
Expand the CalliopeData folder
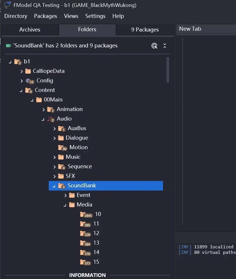pos(22,71)
